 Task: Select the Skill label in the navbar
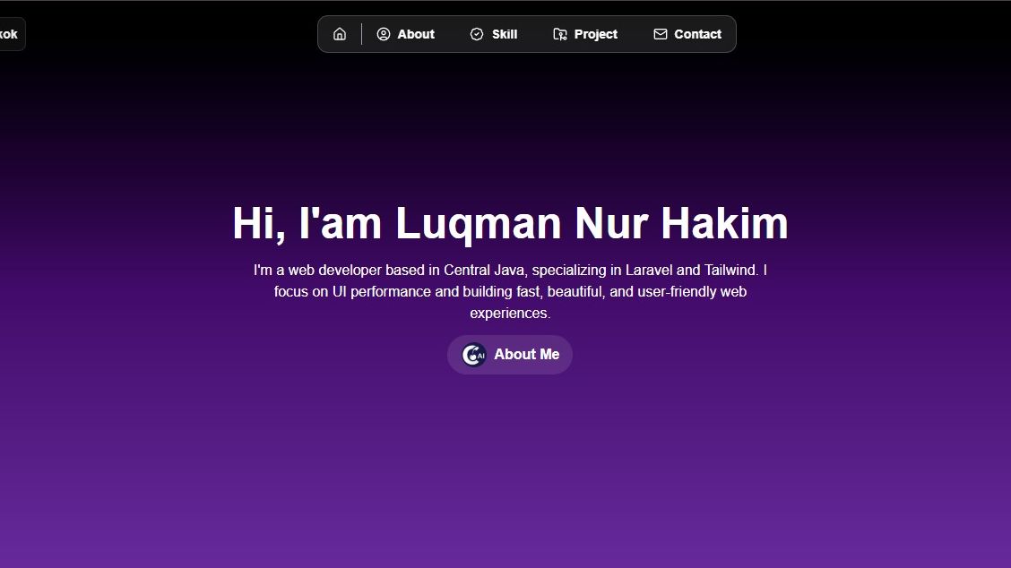[503, 33]
